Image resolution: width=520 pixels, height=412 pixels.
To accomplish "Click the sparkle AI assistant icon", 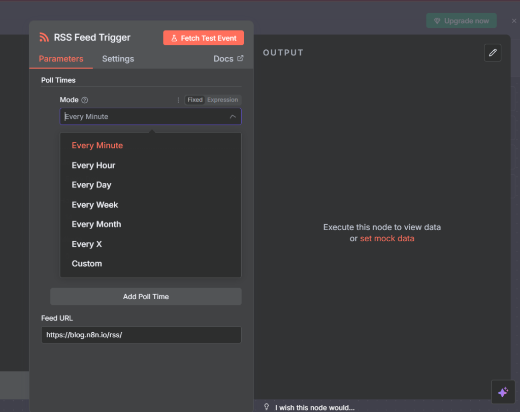I will click(503, 392).
